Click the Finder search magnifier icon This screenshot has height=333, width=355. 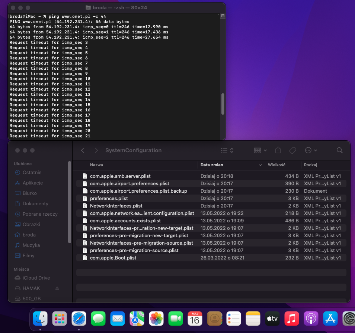pyautogui.click(x=339, y=150)
